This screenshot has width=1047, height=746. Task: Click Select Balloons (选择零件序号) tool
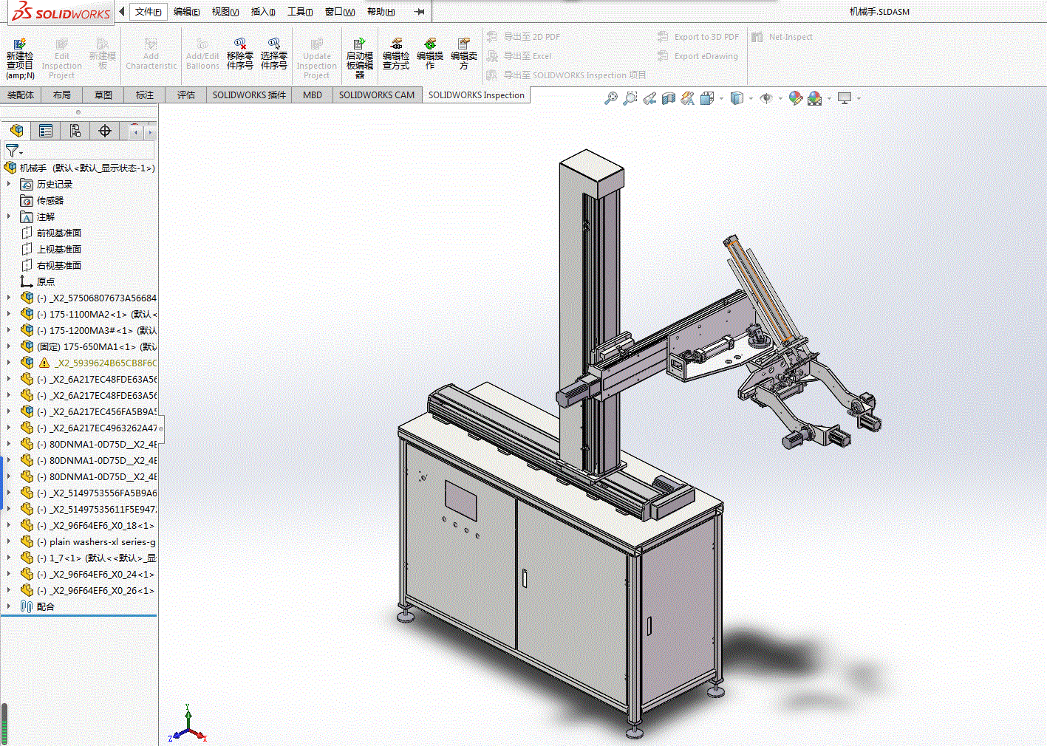point(273,44)
